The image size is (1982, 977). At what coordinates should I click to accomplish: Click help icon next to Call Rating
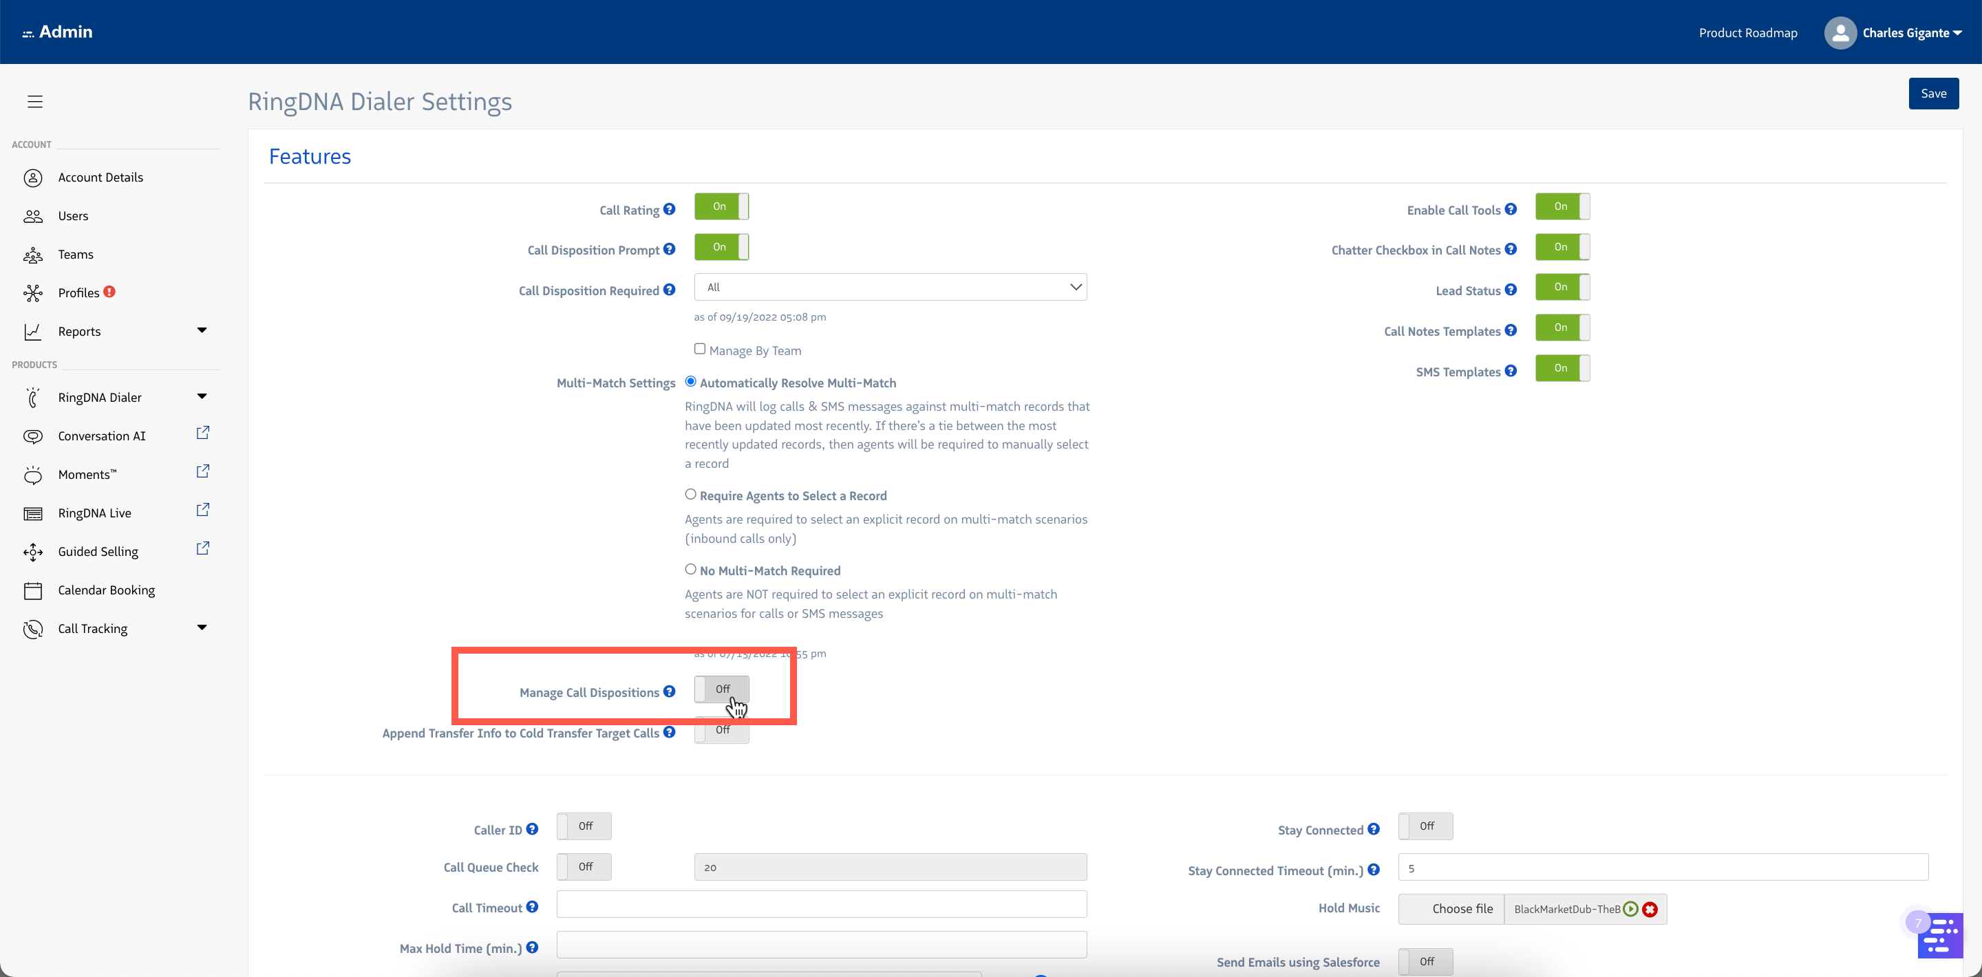click(x=669, y=209)
